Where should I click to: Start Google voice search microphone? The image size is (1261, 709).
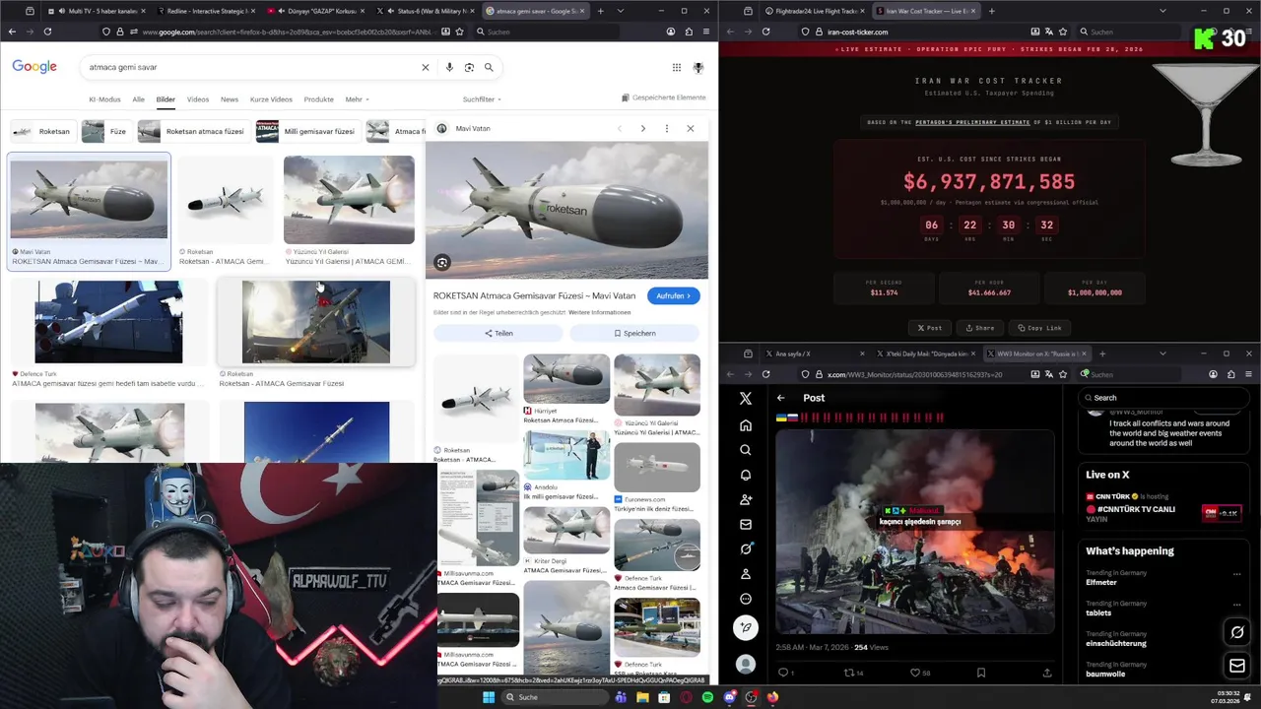(x=449, y=67)
